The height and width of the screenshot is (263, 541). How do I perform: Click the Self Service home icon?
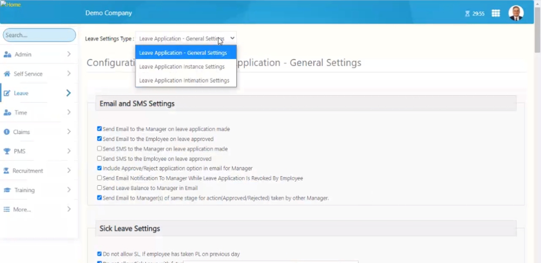point(7,74)
